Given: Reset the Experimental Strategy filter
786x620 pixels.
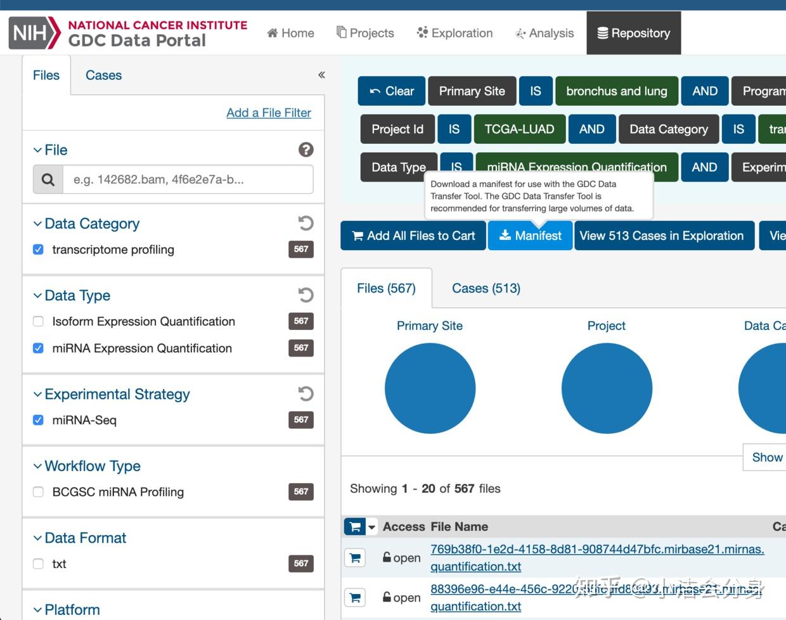Looking at the screenshot, I should click(x=306, y=394).
